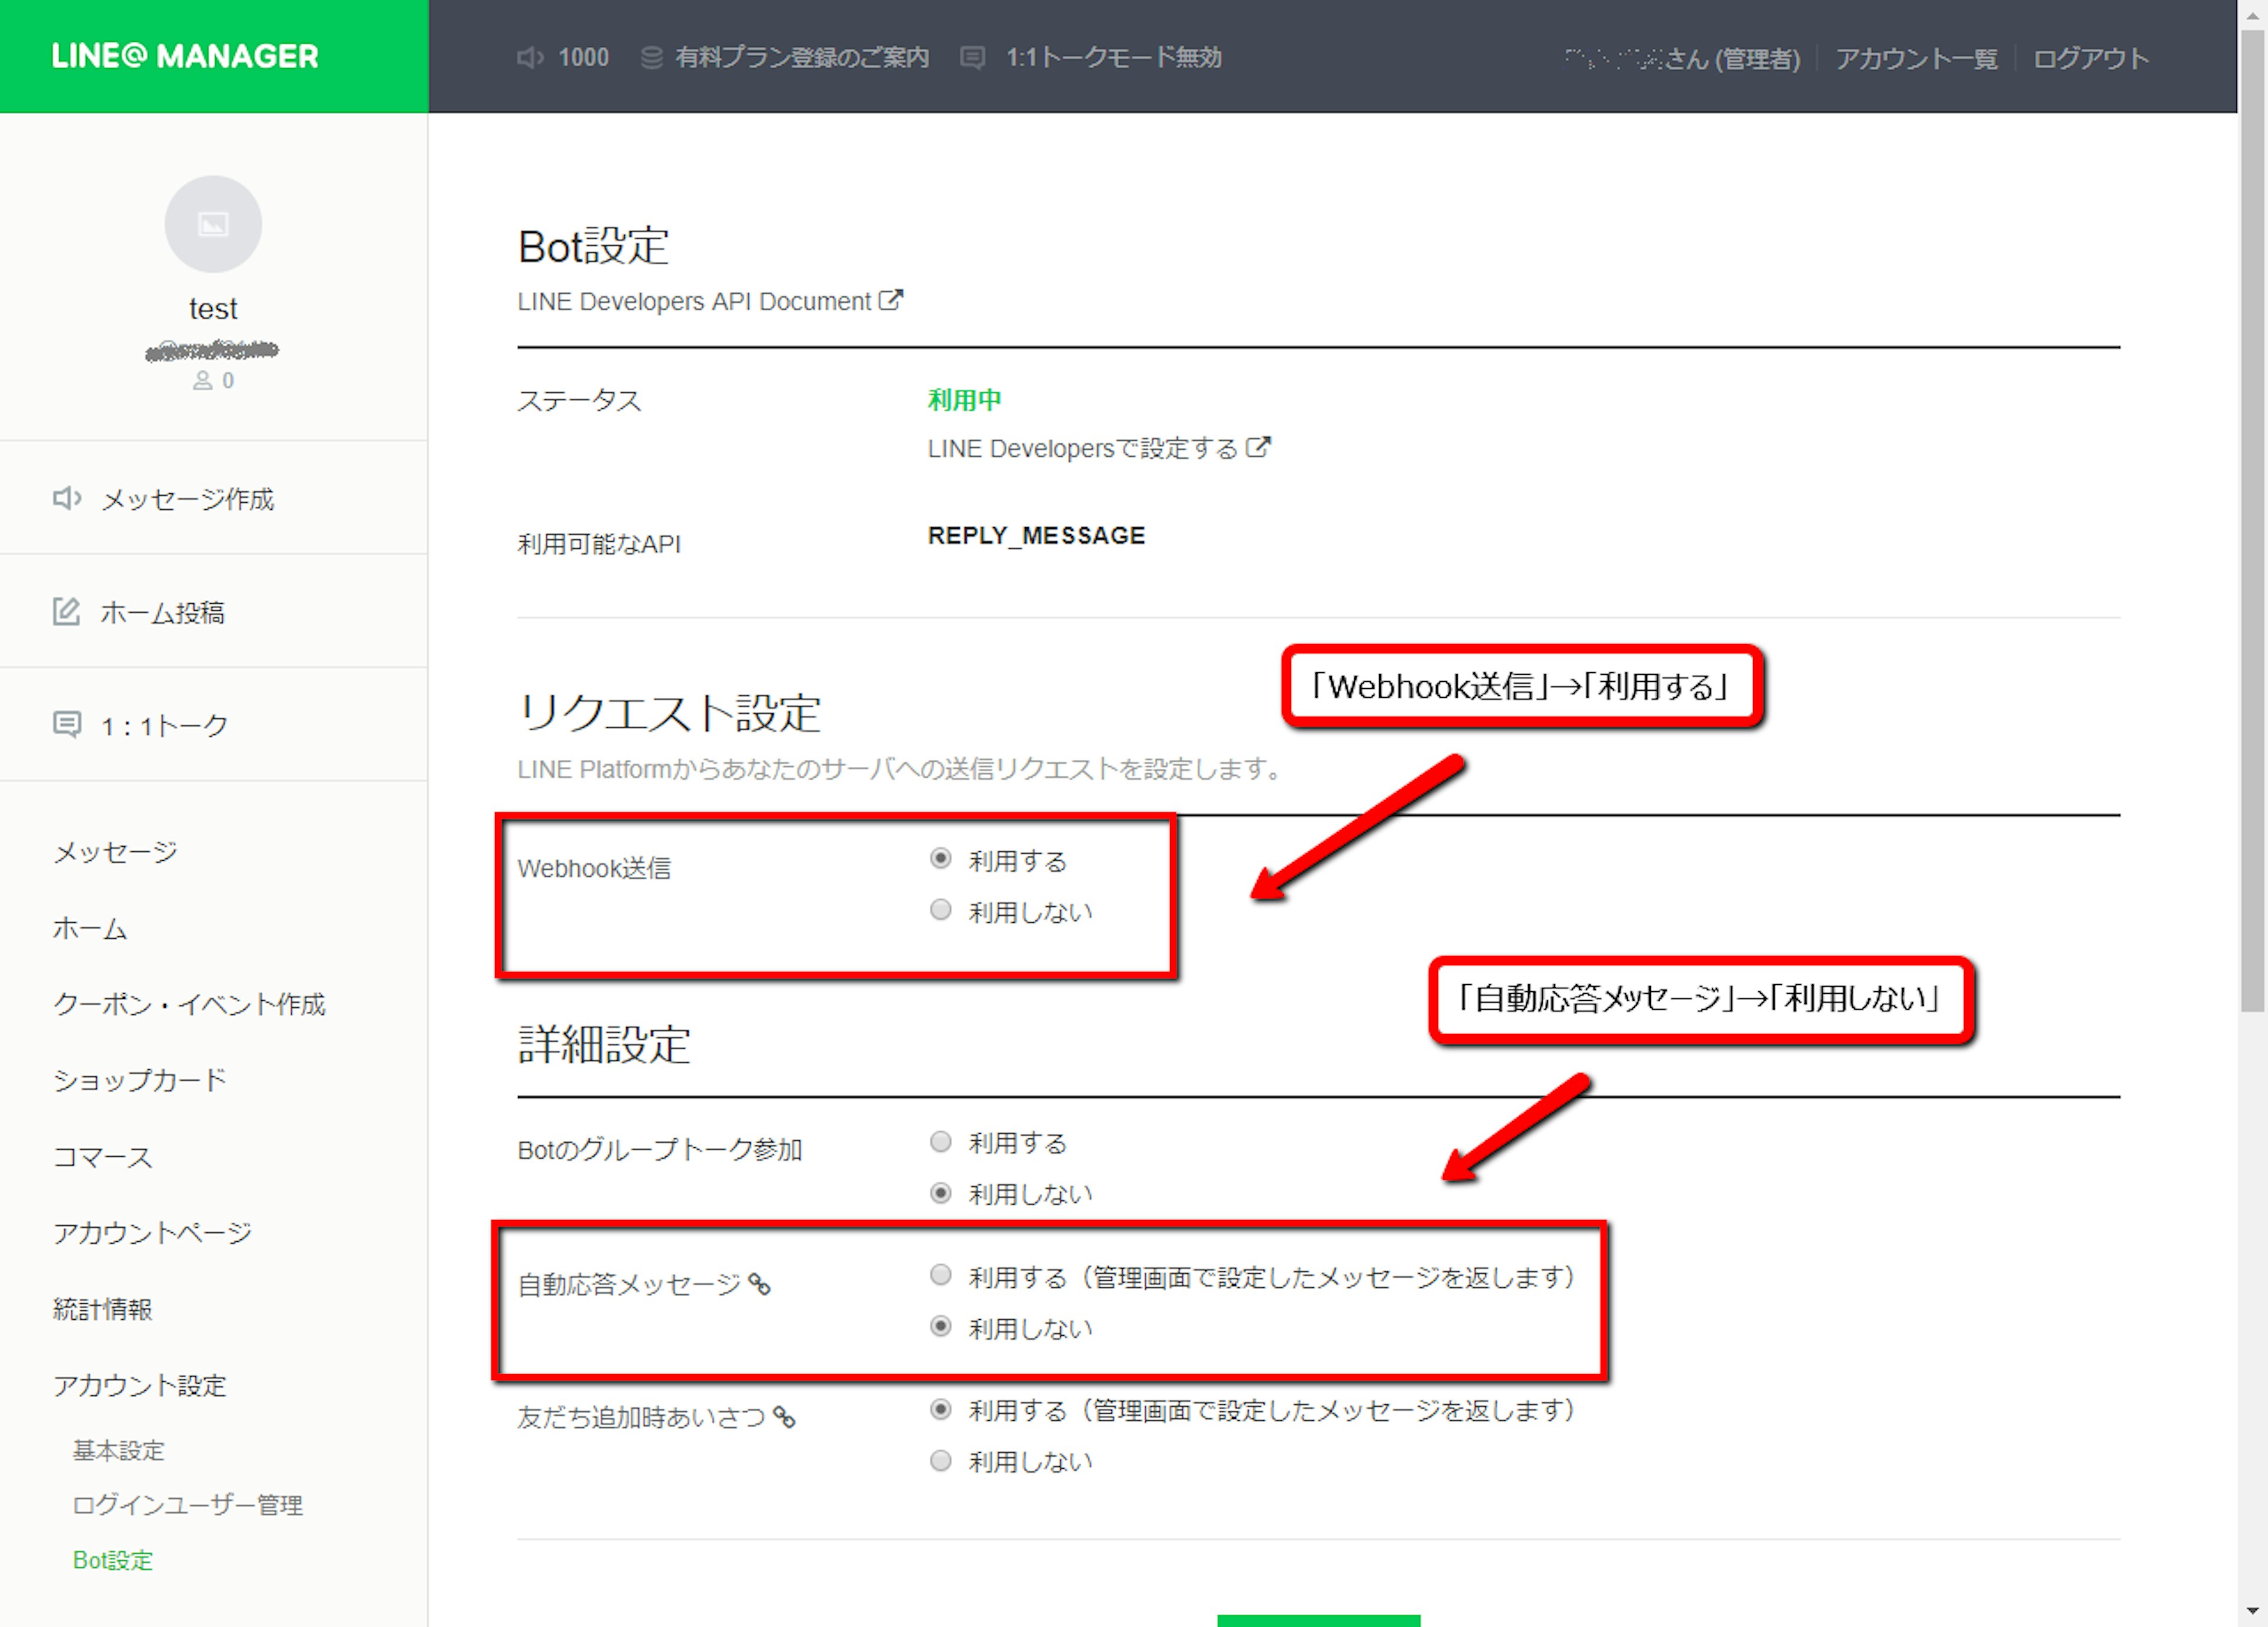Image resolution: width=2268 pixels, height=1627 pixels.
Task: Click the coin stack icon for 有料プラン
Action: [651, 58]
